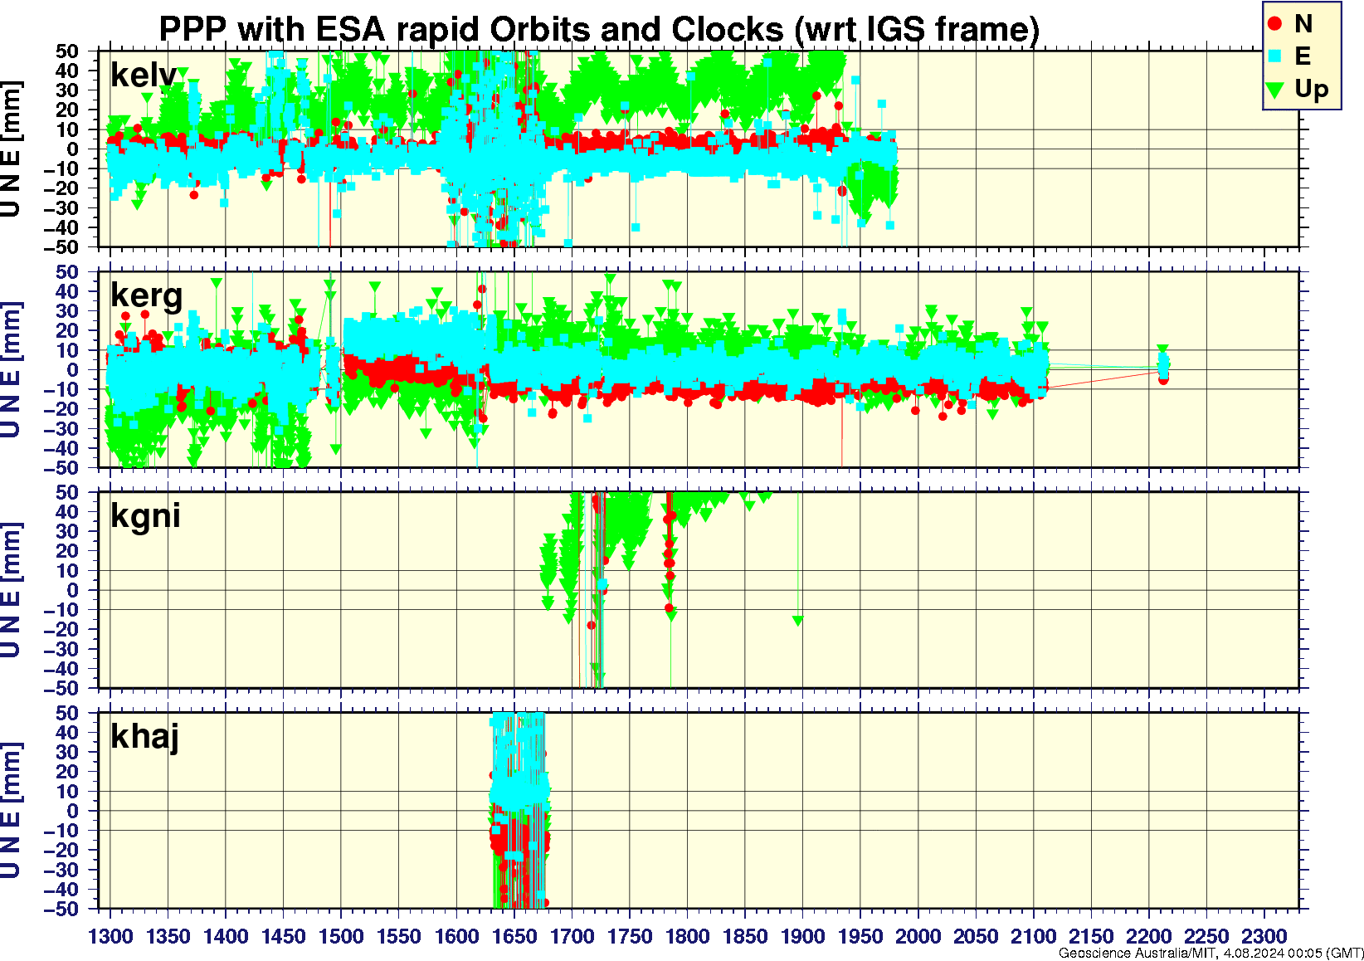The height and width of the screenshot is (961, 1364).
Task: Click the x-axis tick label 2050
Action: tap(976, 936)
